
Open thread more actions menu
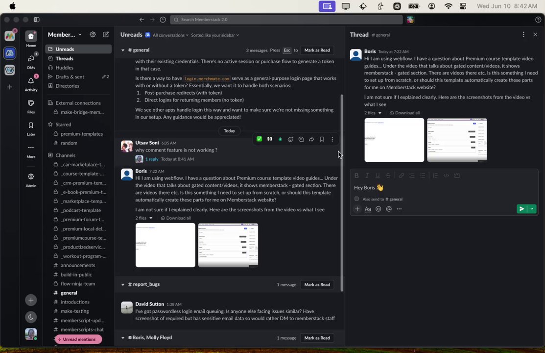tap(523, 34)
